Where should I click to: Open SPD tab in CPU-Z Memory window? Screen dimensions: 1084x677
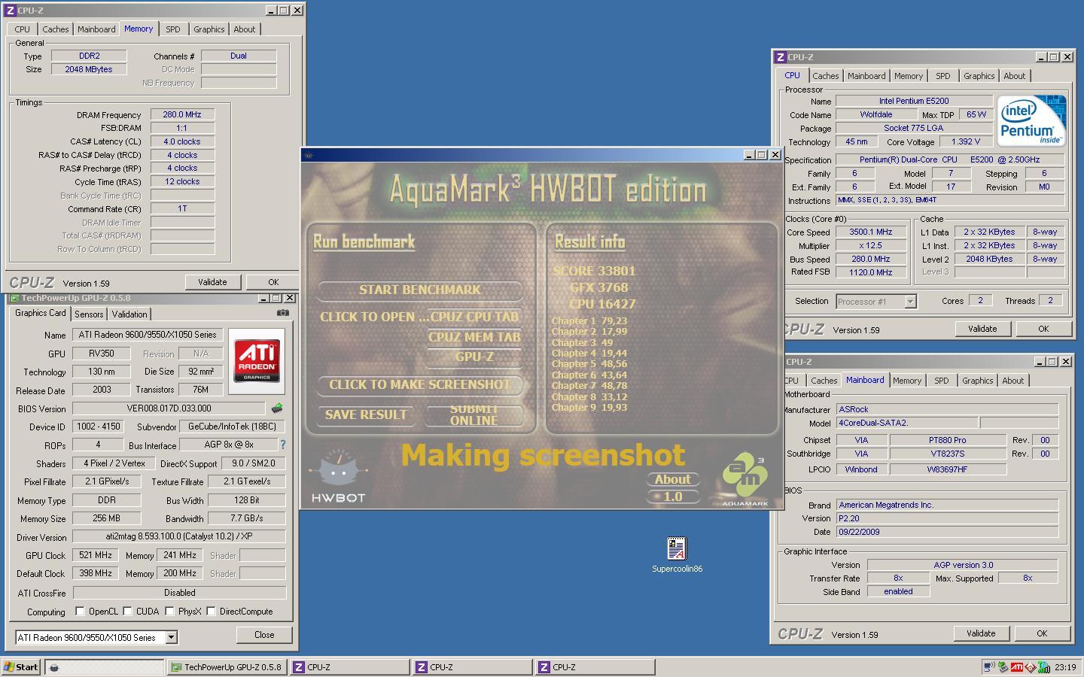tap(173, 29)
